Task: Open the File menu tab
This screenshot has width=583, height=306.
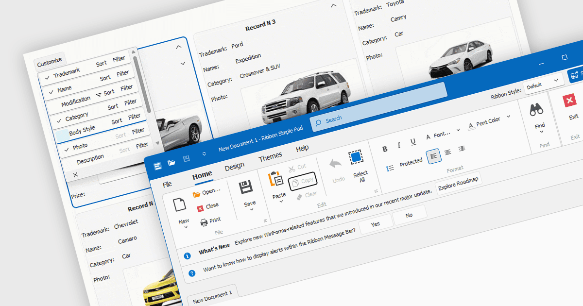Action: [x=167, y=184]
